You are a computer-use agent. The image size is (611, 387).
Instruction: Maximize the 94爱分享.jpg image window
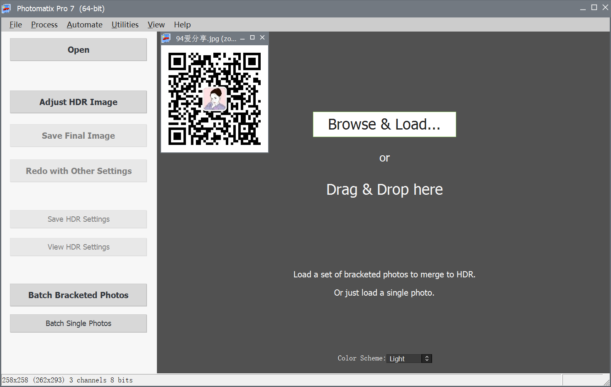pyautogui.click(x=252, y=38)
